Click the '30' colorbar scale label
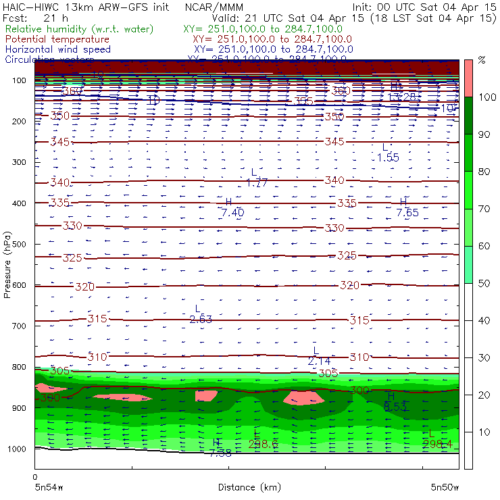Screen dimensions: 500x500 coord(484,358)
